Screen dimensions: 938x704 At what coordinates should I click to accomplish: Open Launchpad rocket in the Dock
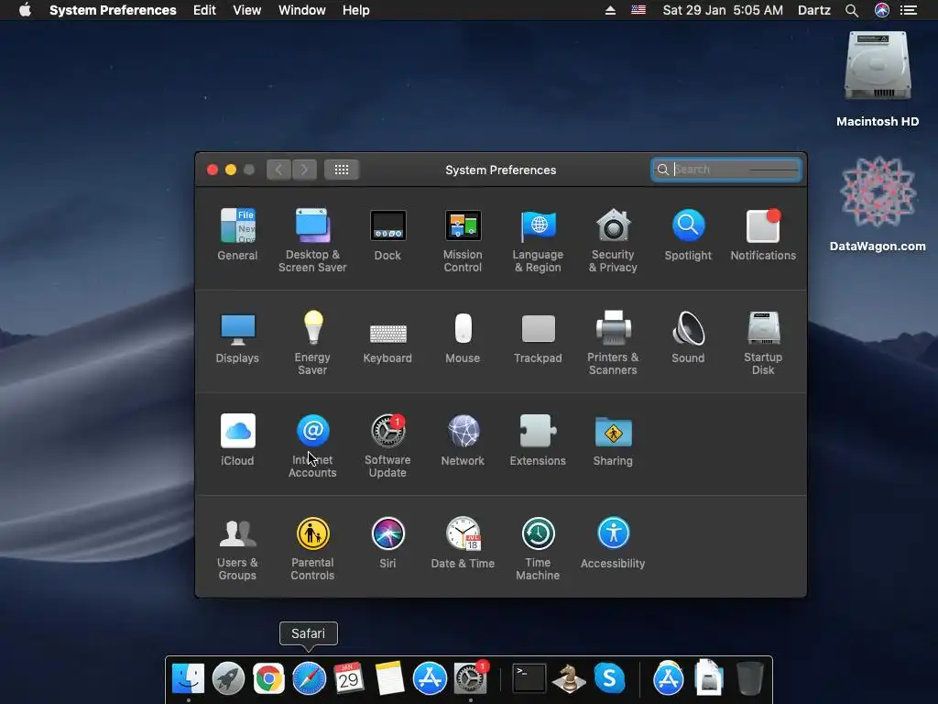pos(228,679)
